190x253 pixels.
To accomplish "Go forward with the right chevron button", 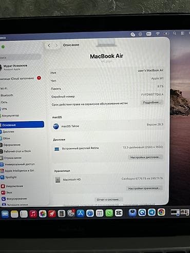I will [x=56, y=46].
